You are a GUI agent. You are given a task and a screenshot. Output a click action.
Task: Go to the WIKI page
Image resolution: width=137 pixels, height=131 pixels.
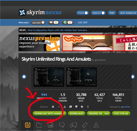(x=112, y=13)
